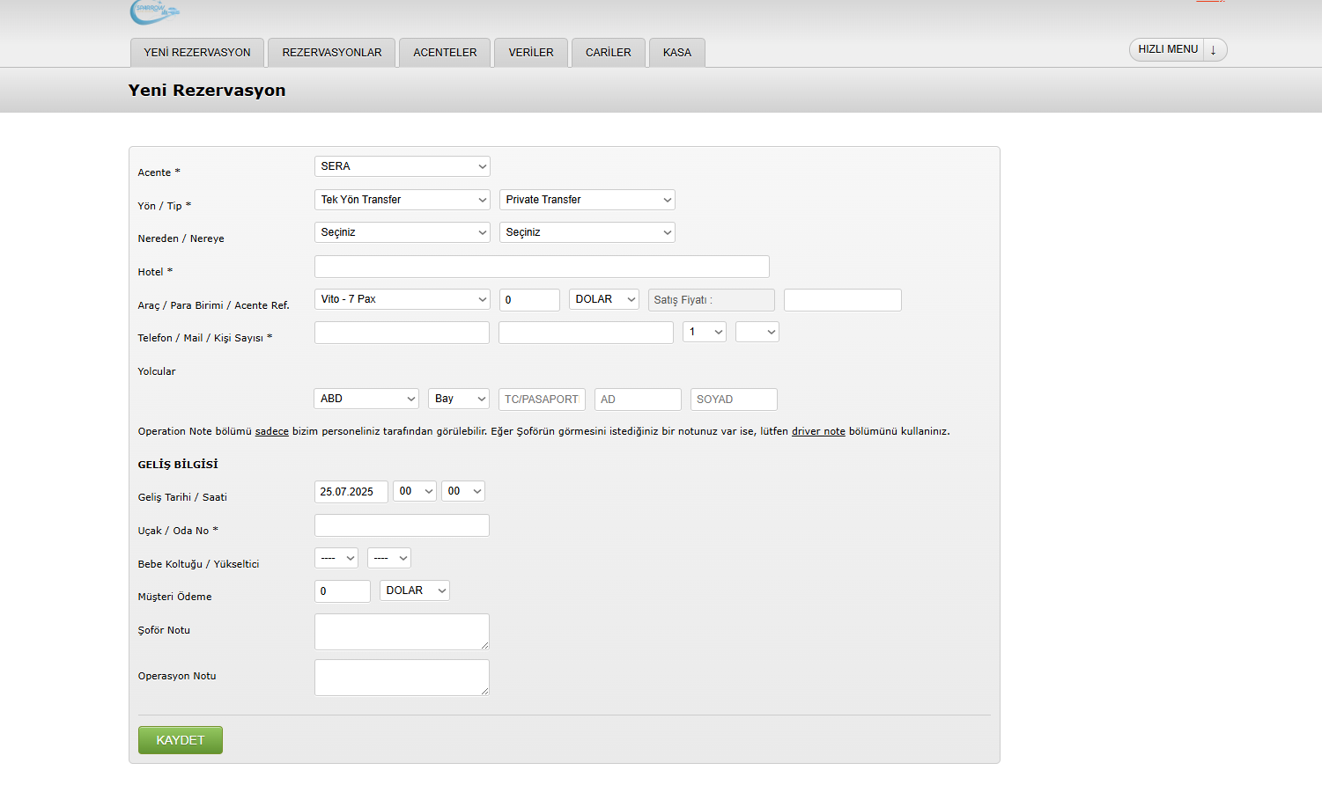Click the 'Acente *' label
Viewport: 1322px width, 785px height.
click(x=159, y=172)
